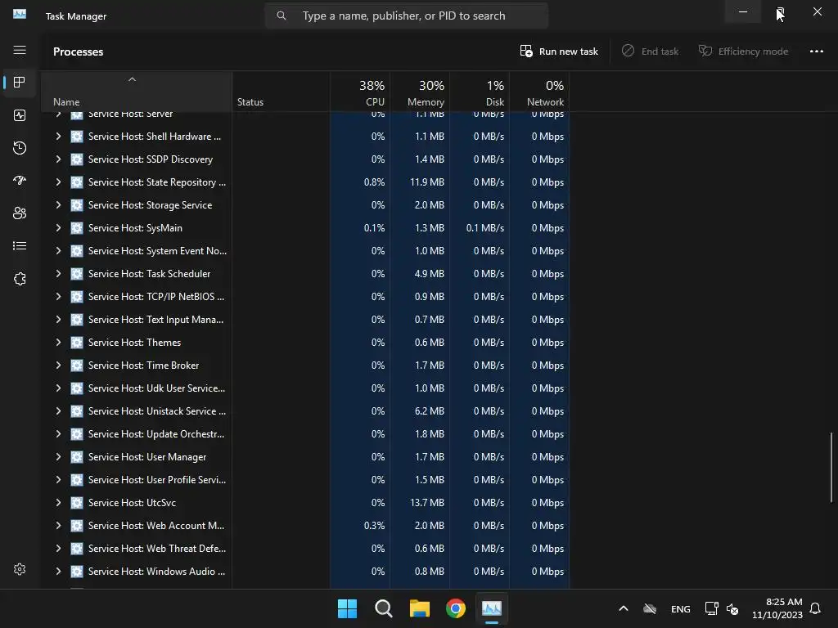Expand Service Host: Update Orchestr... row
This screenshot has width=838, height=628.
pyautogui.click(x=58, y=434)
